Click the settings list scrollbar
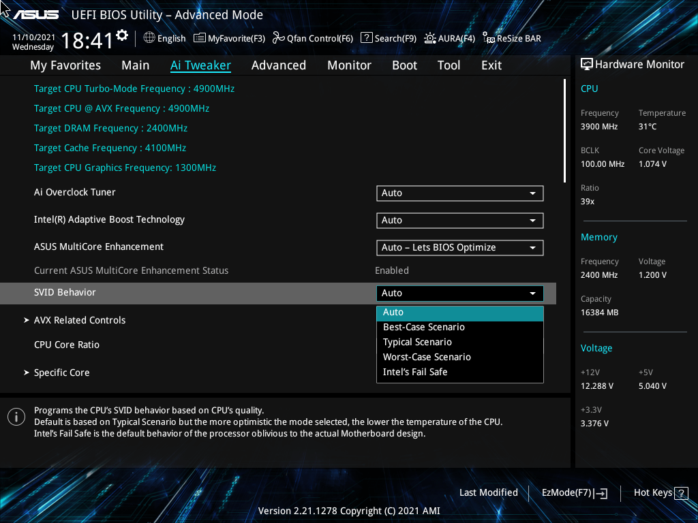698x523 pixels. pyautogui.click(x=564, y=131)
